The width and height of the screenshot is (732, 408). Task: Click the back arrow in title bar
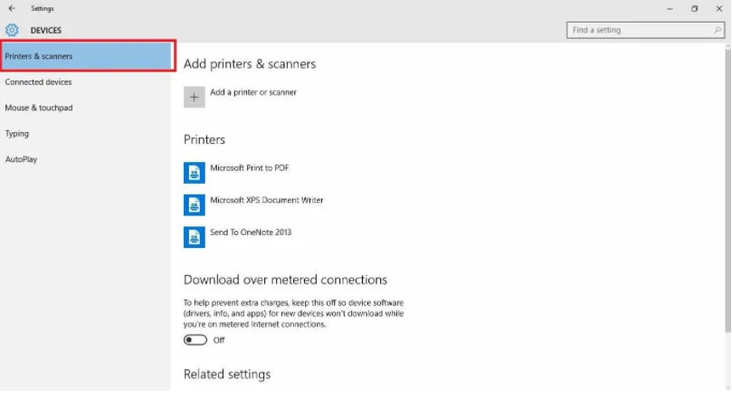pos(12,8)
